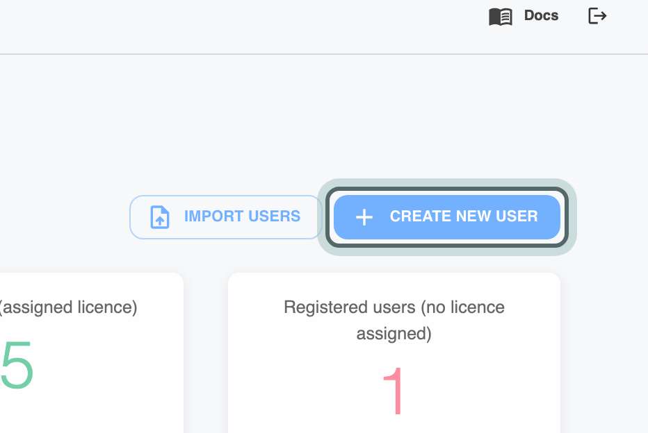Open the Docs book icon
Screen dimensions: 648x433
(501, 17)
